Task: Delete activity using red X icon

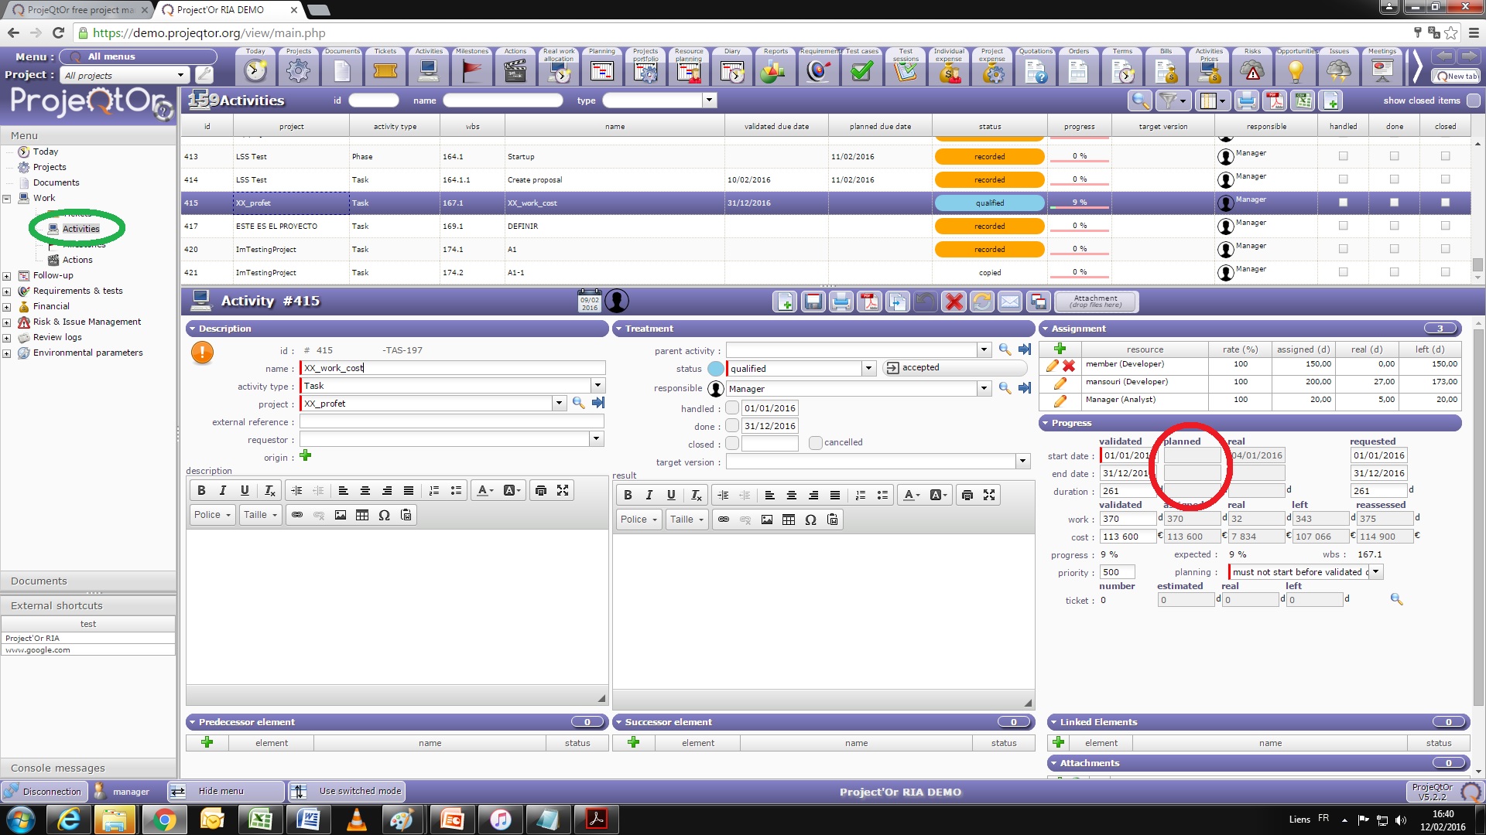Action: click(954, 302)
